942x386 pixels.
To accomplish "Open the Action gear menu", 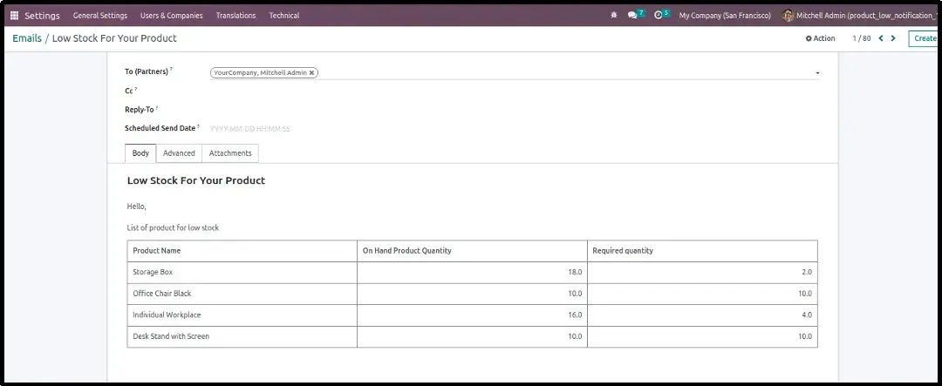I will click(820, 38).
